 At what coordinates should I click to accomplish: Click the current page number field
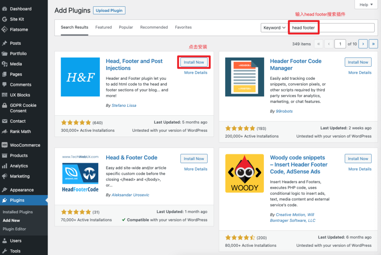pos(340,44)
